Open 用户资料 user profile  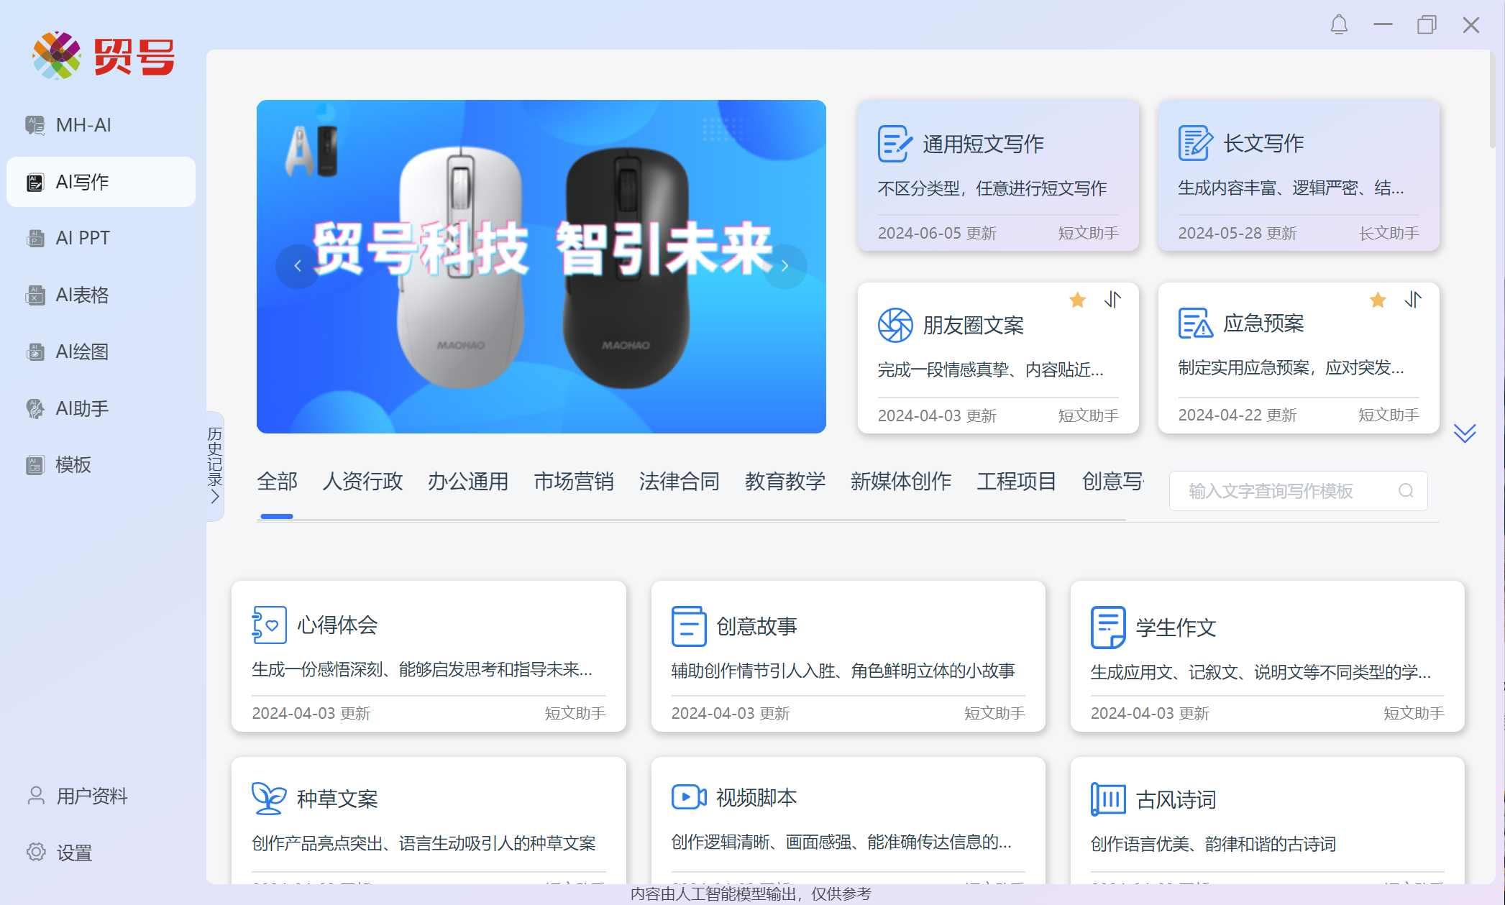click(x=77, y=796)
